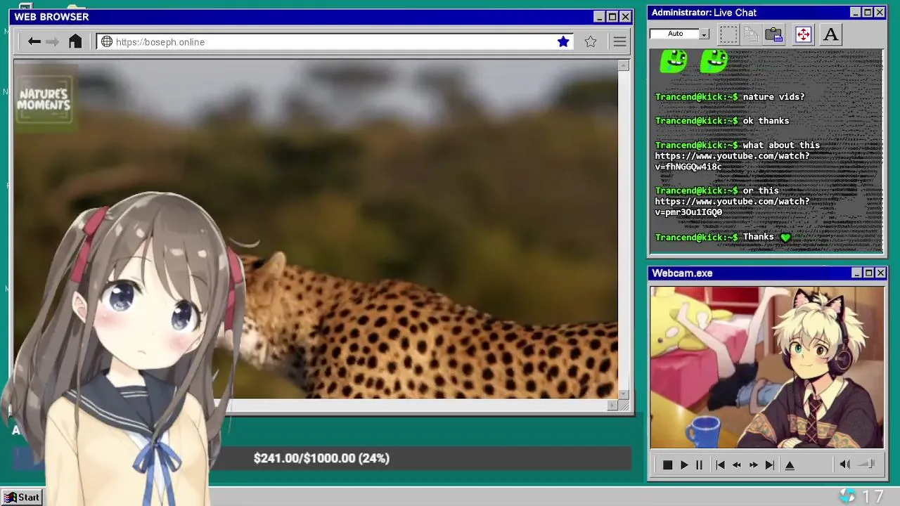Viewport: 900px width, 506px height.
Task: Maximize the Live Chat window
Action: click(x=868, y=12)
